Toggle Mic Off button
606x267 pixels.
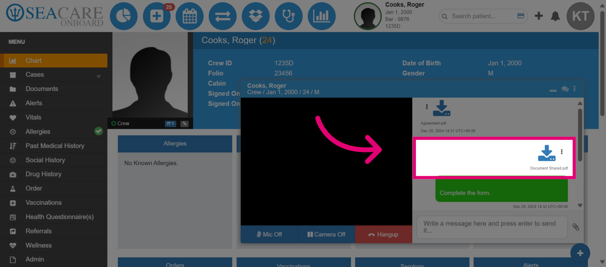[x=269, y=234]
